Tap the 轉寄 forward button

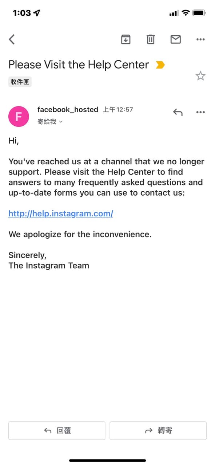coord(158,431)
